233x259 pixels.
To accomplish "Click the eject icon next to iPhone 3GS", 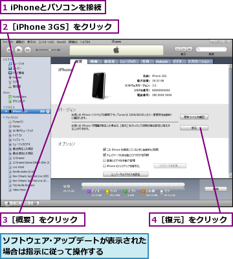I will pos(48,111).
